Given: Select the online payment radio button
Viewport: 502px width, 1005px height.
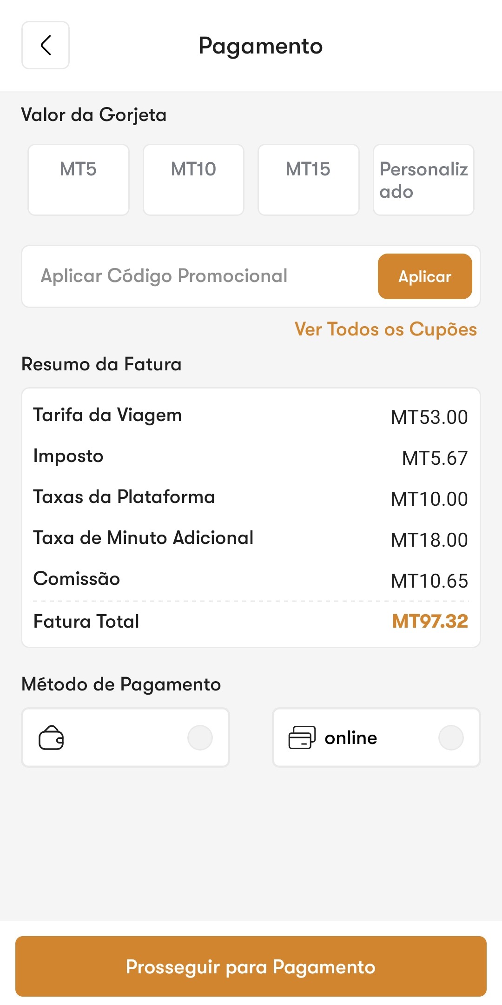Looking at the screenshot, I should tap(451, 738).
